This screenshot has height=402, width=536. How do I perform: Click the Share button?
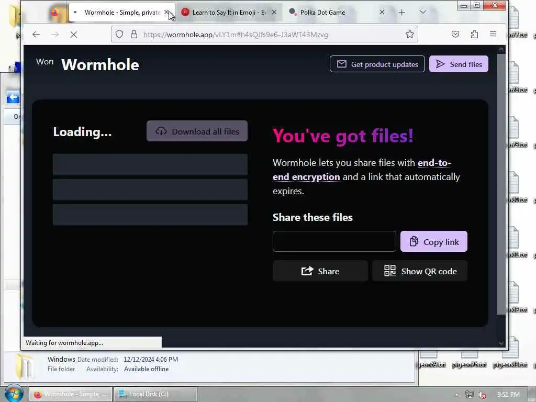[320, 271]
